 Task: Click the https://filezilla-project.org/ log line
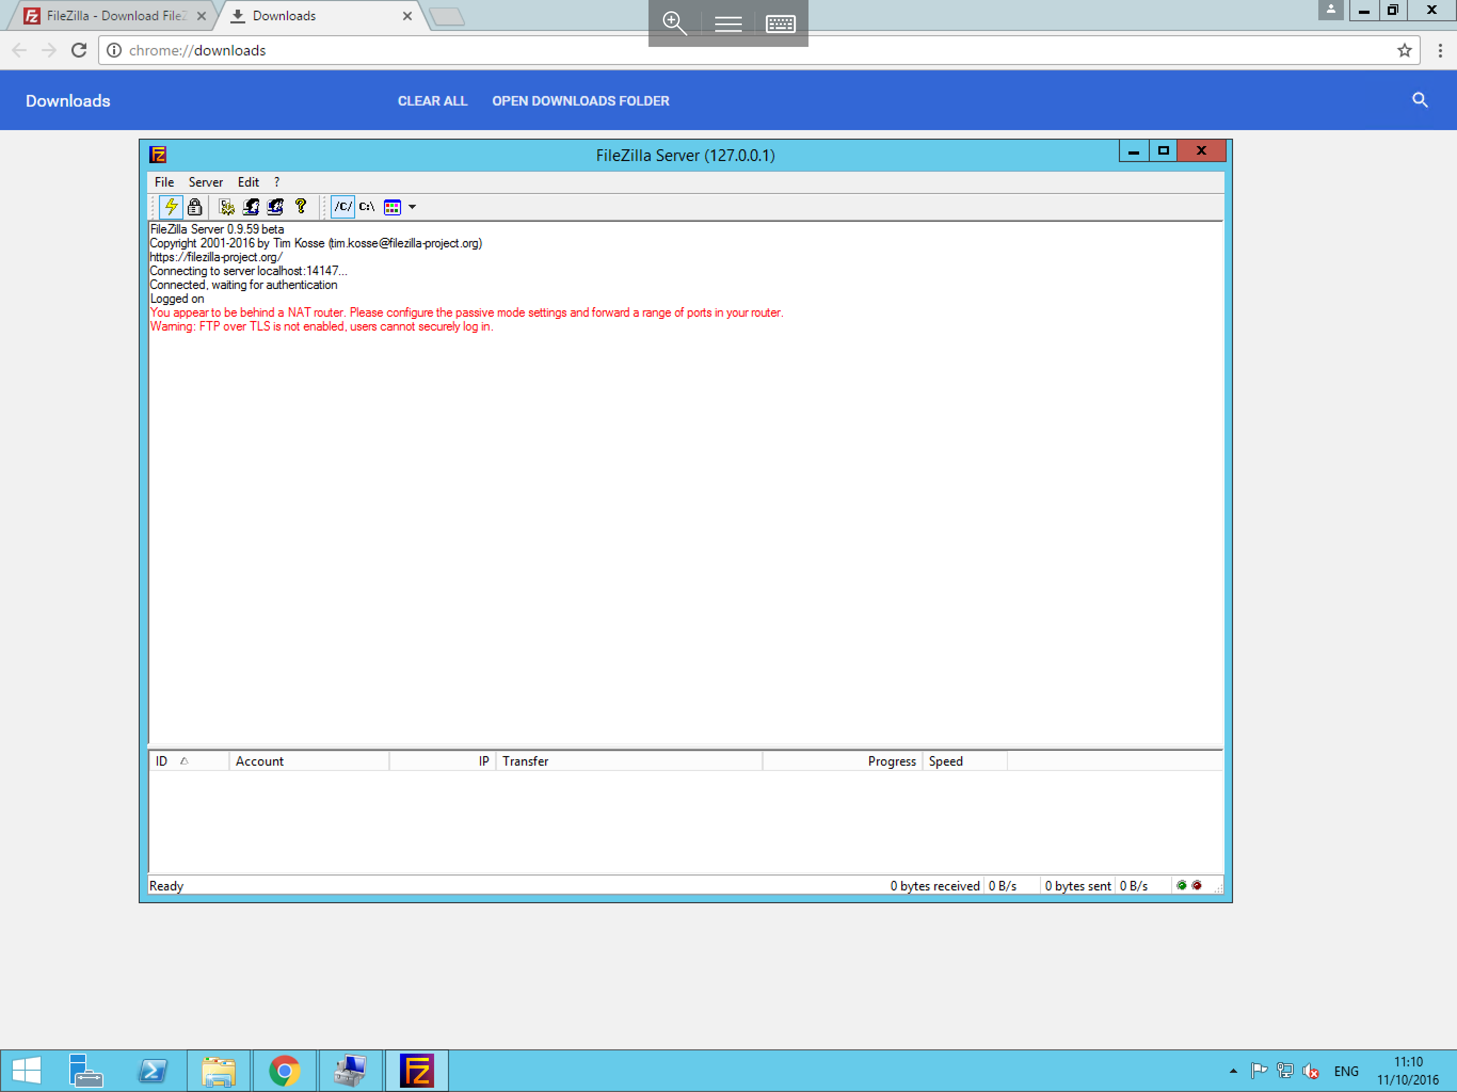pos(216,257)
